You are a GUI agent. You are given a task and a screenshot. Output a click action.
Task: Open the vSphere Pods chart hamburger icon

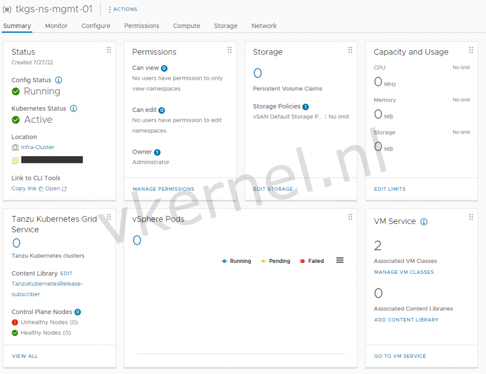tap(339, 260)
